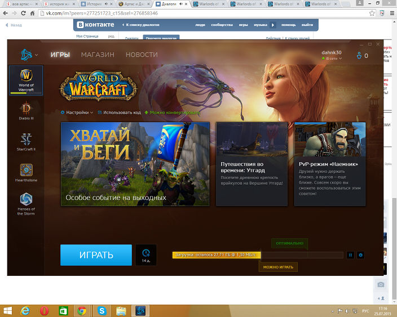The height and width of the screenshot is (317, 397).
Task: Open Diablo III from the game list
Action: point(26,110)
